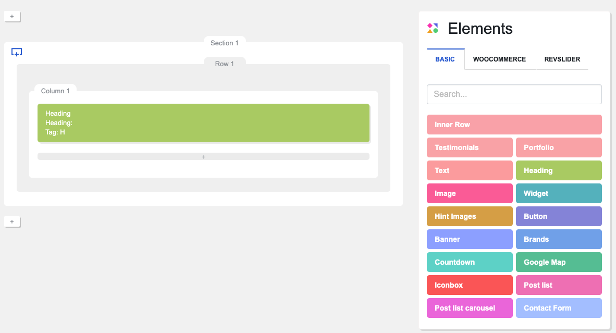Select the Column 1 label tab

click(55, 91)
